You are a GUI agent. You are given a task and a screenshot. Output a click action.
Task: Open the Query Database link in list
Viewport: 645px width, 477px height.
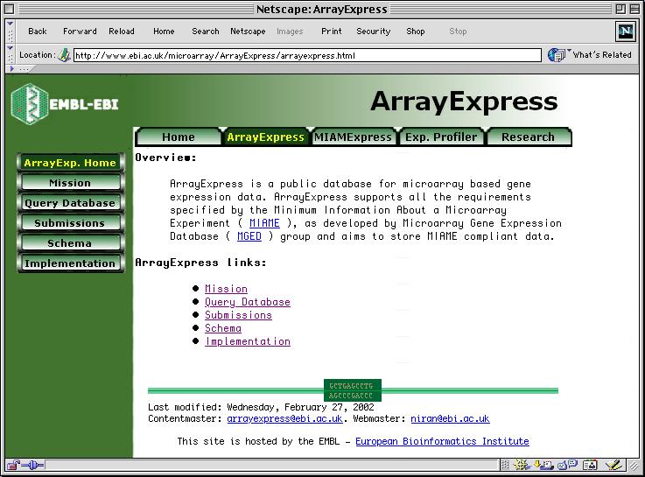pyautogui.click(x=248, y=302)
